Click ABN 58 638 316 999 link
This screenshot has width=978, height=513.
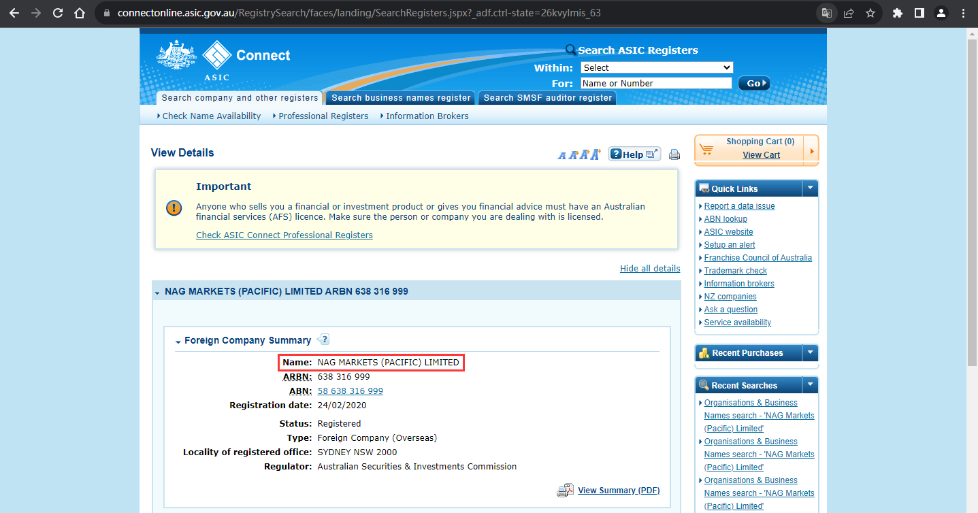click(x=351, y=391)
